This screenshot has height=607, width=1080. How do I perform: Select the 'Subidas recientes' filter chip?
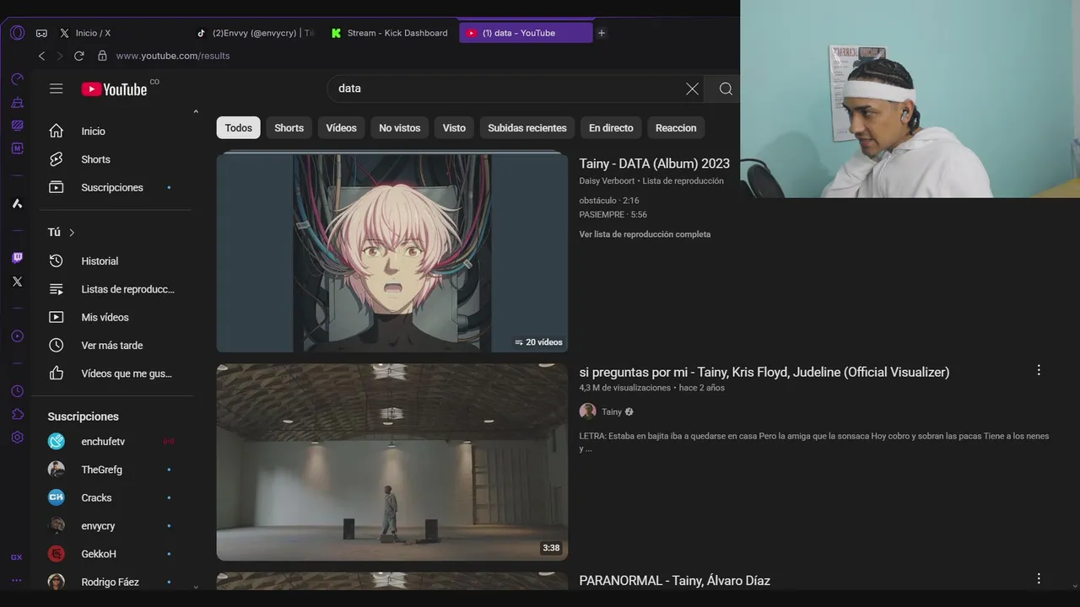pyautogui.click(x=527, y=128)
